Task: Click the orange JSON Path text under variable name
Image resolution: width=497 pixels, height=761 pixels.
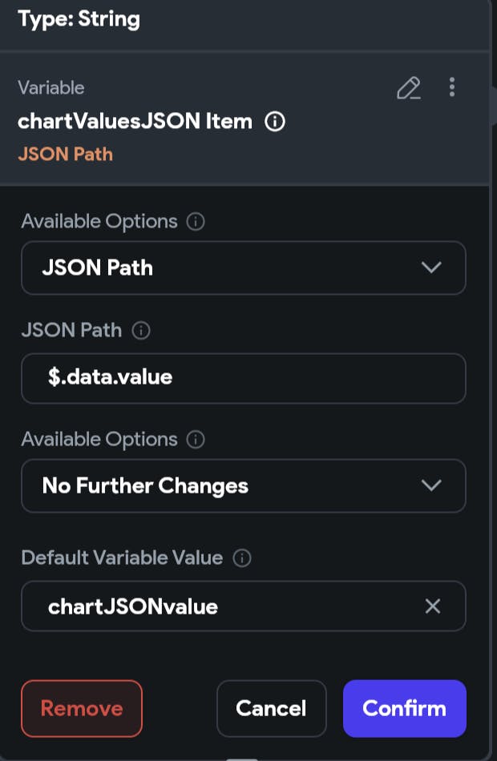Action: (65, 155)
